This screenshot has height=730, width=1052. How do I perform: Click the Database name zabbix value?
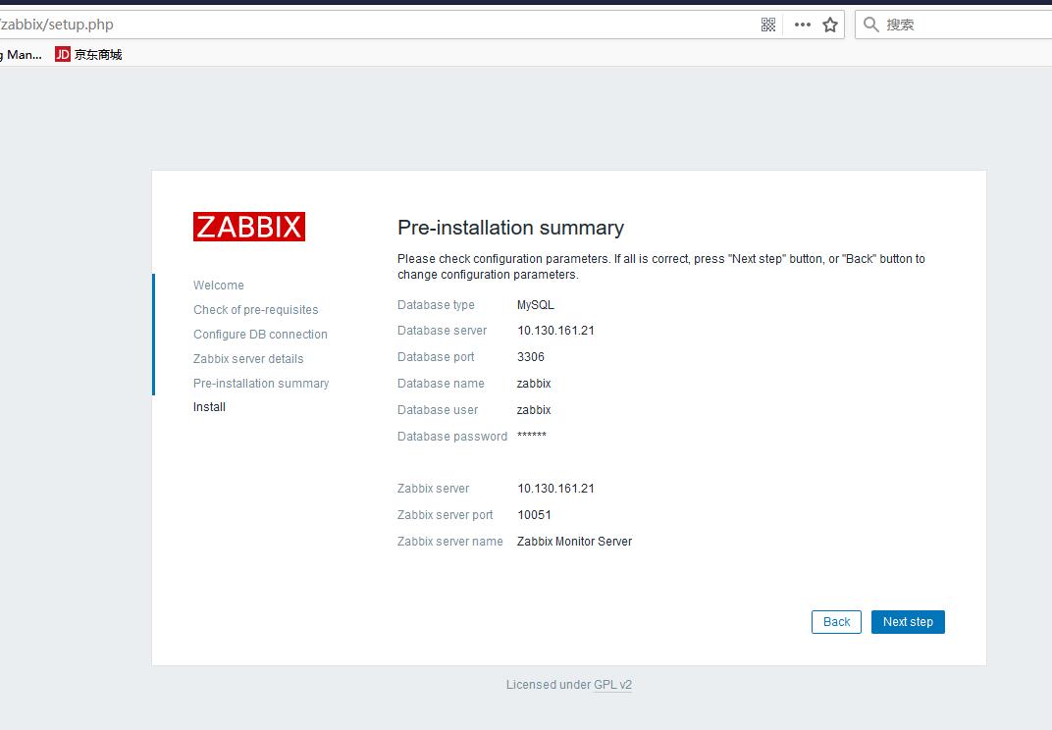pos(534,383)
